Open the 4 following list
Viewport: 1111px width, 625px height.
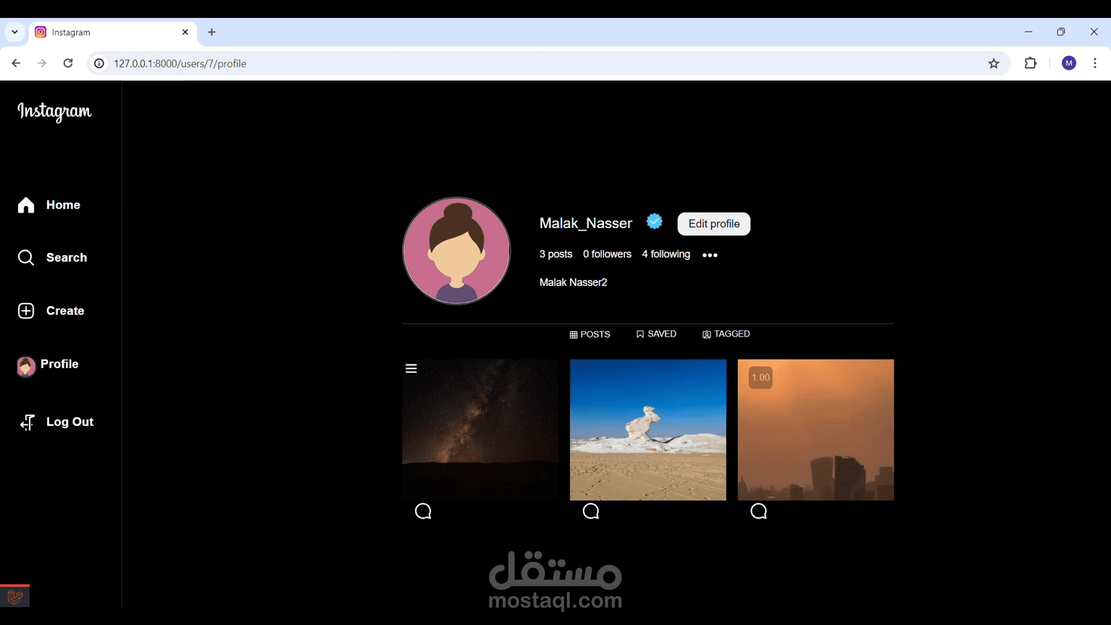point(666,254)
